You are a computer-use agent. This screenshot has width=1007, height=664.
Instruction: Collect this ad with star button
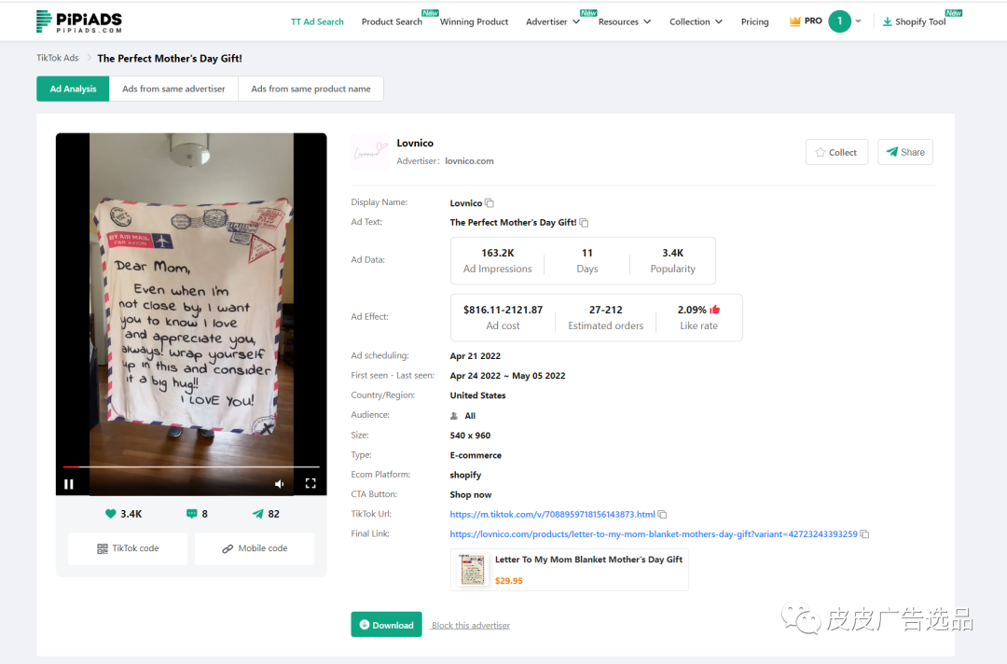pos(836,152)
